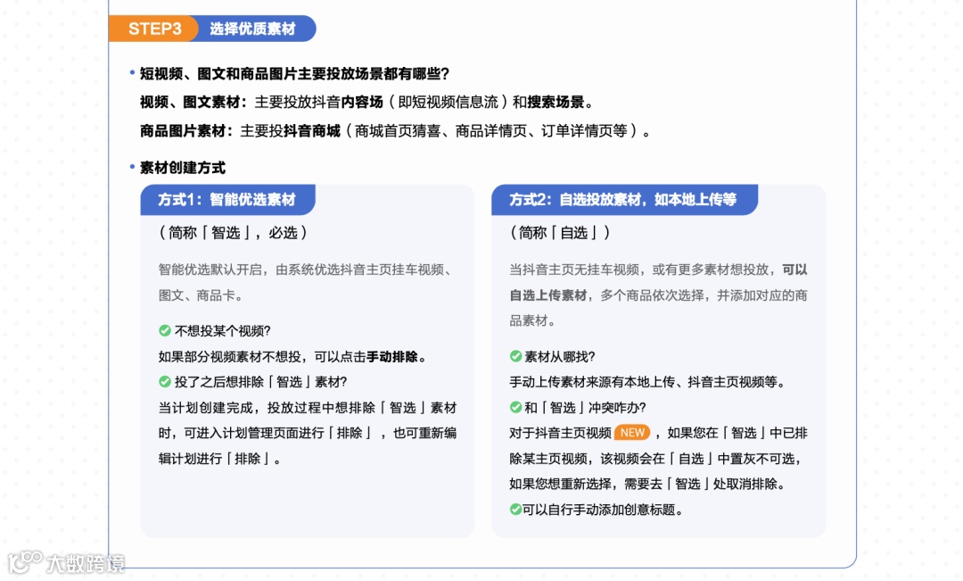Image resolution: width=963 pixels, height=581 pixels.
Task: Click the 视频、图文素材 line
Action: (367, 102)
